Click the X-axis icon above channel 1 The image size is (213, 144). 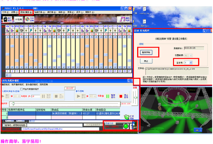click(x=8, y=31)
